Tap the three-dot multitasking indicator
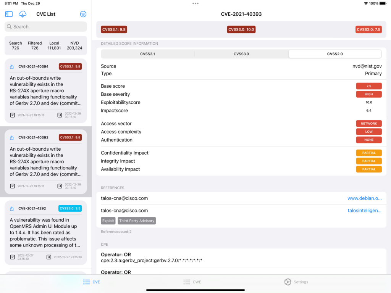 coord(195,3)
